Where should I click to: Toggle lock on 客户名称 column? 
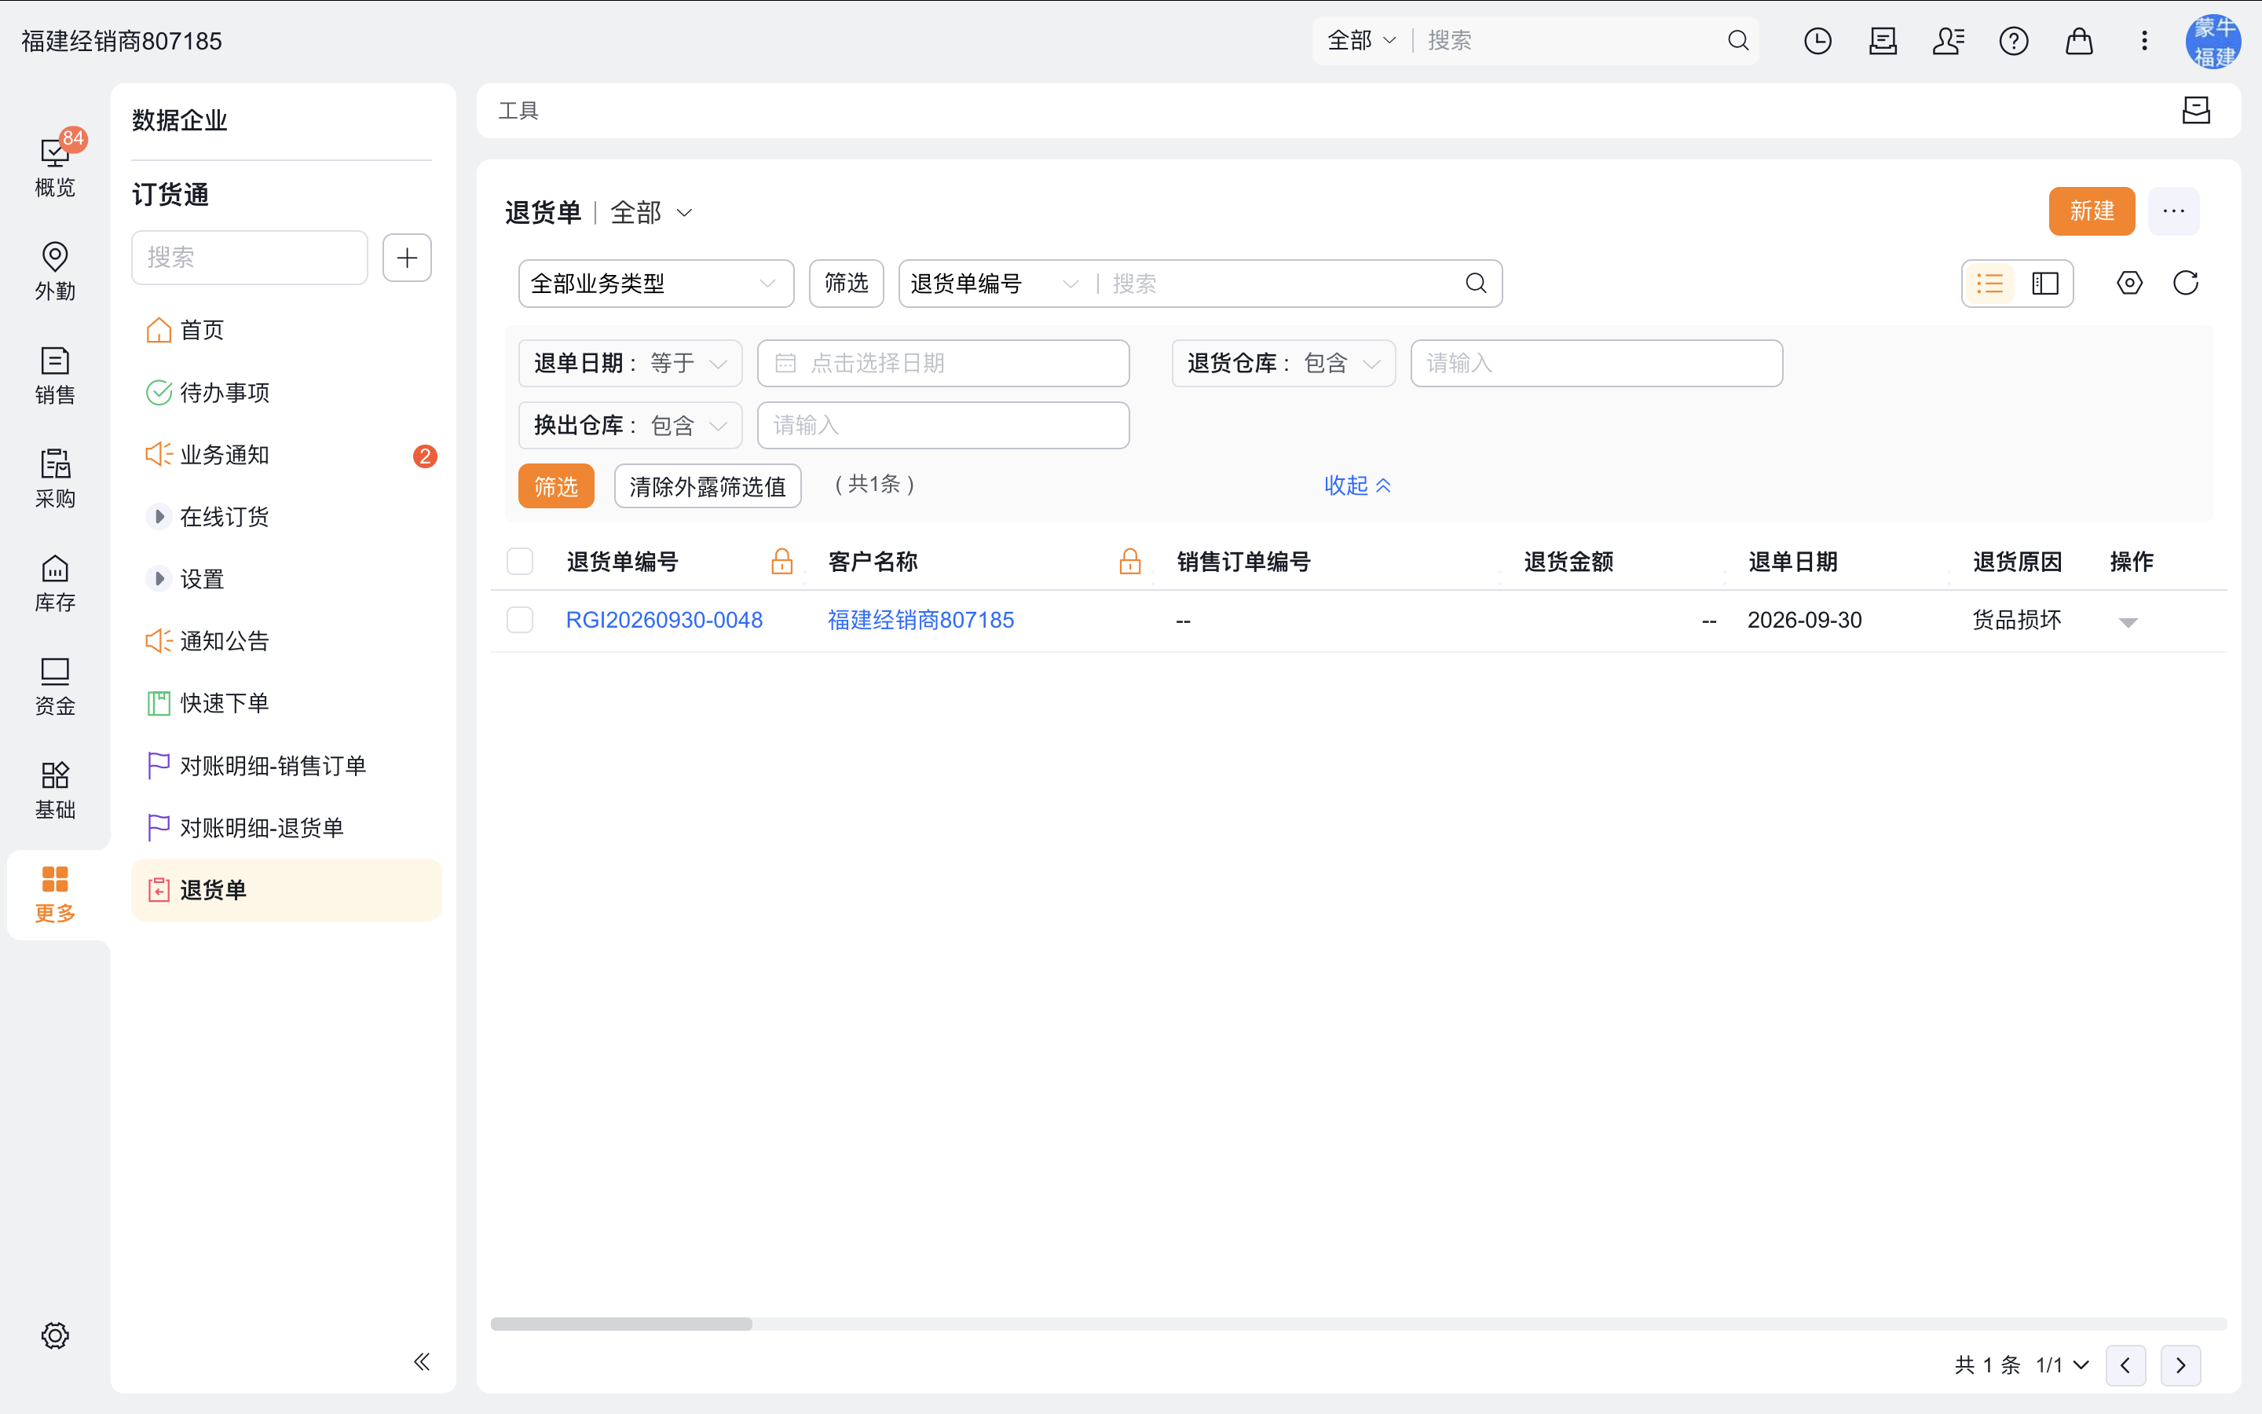1130,561
